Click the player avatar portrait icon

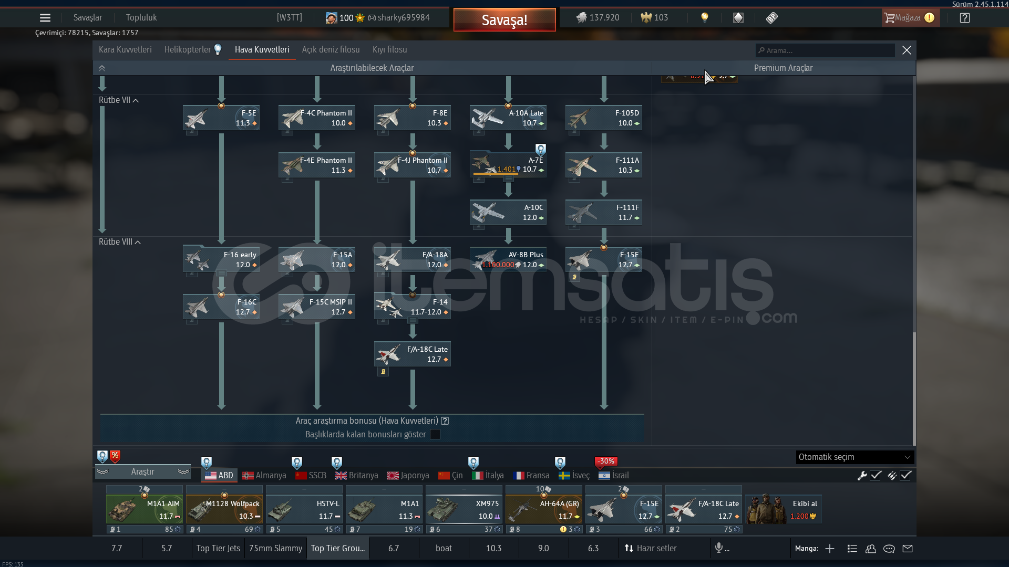click(331, 18)
